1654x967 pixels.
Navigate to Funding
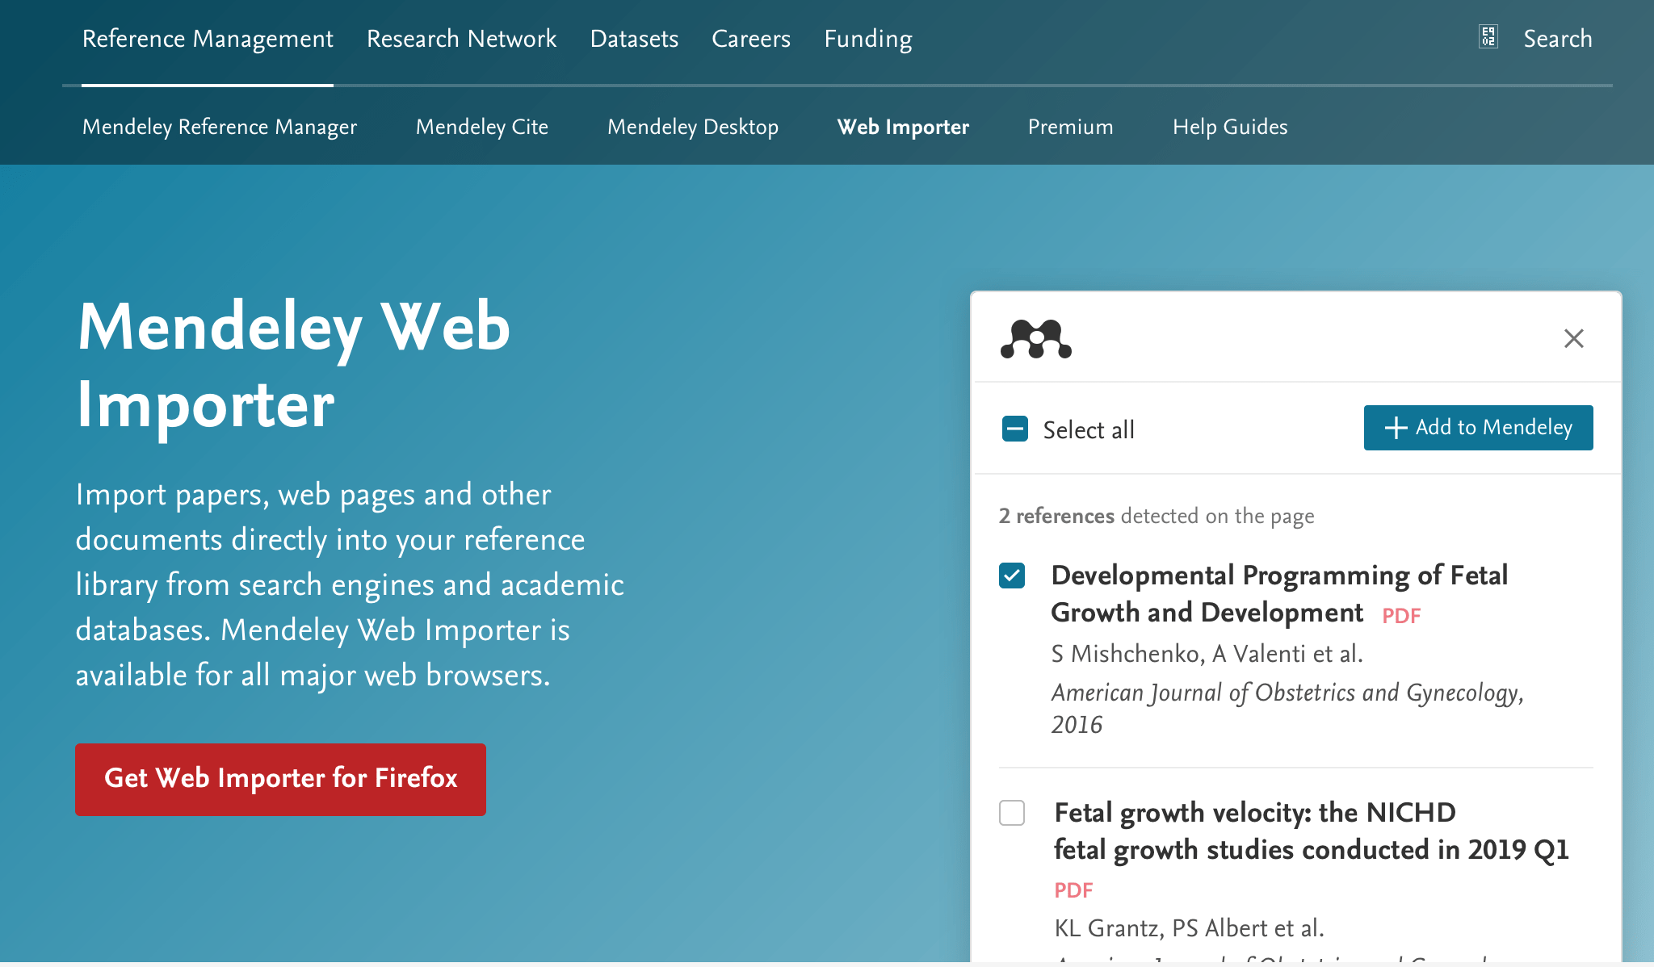[x=867, y=39]
